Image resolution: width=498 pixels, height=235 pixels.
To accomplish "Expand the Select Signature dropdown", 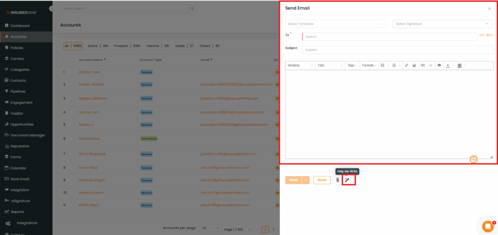I will 443,24.
